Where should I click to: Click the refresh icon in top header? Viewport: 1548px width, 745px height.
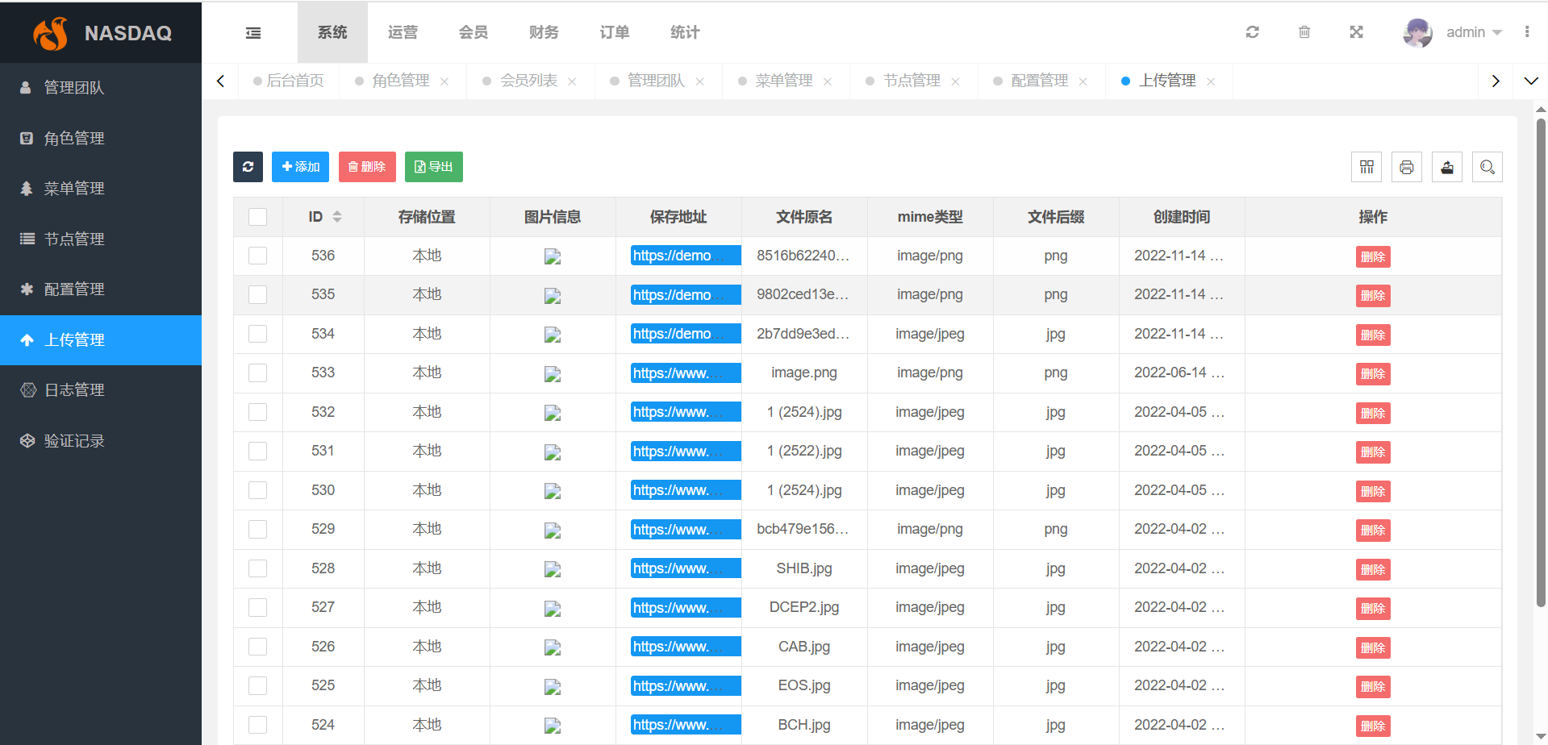click(1252, 32)
